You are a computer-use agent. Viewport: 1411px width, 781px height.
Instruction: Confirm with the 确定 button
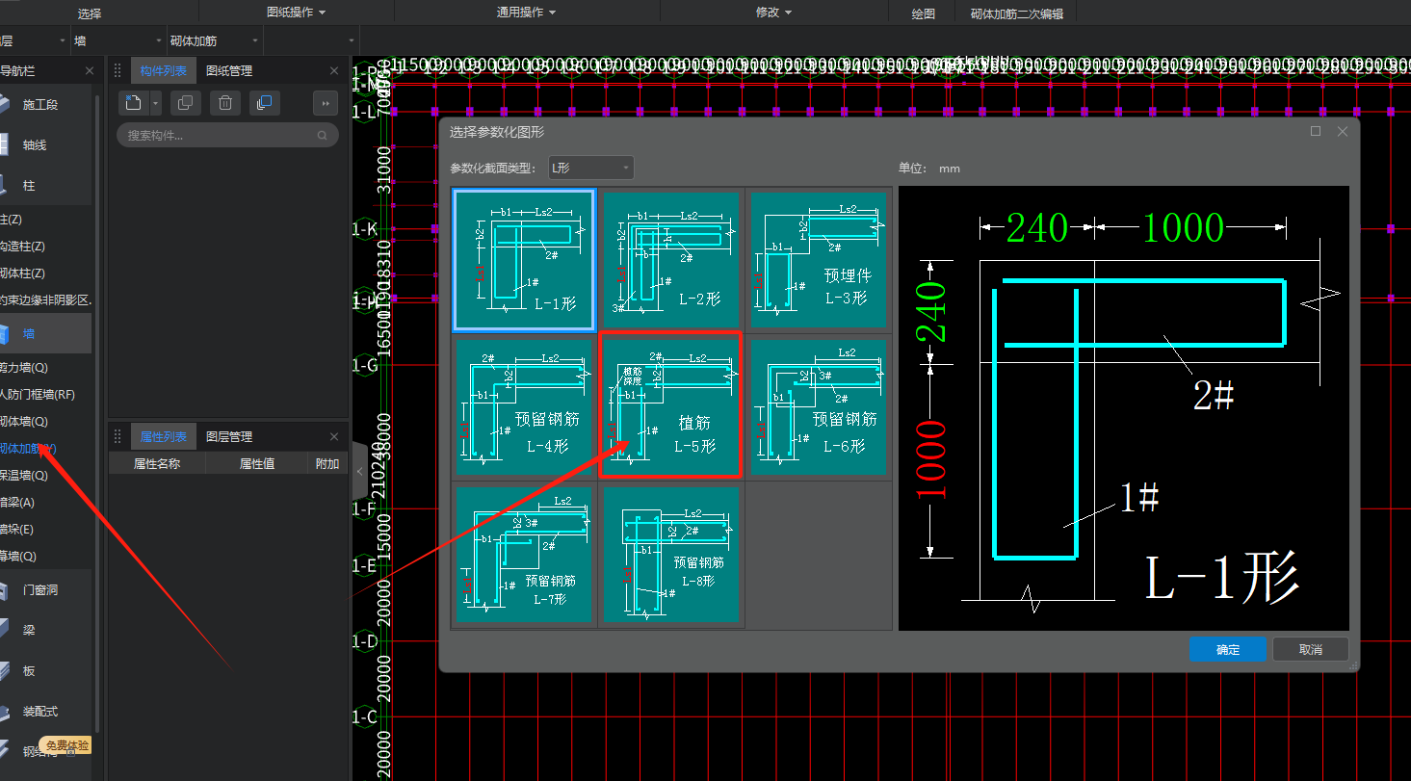(x=1228, y=649)
